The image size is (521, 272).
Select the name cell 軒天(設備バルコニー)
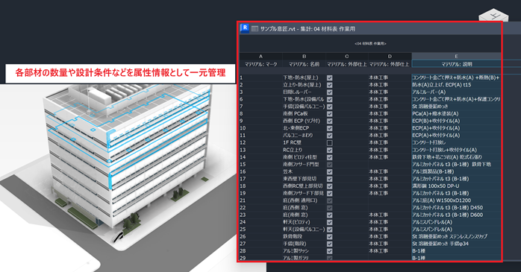pyautogui.click(x=304, y=230)
